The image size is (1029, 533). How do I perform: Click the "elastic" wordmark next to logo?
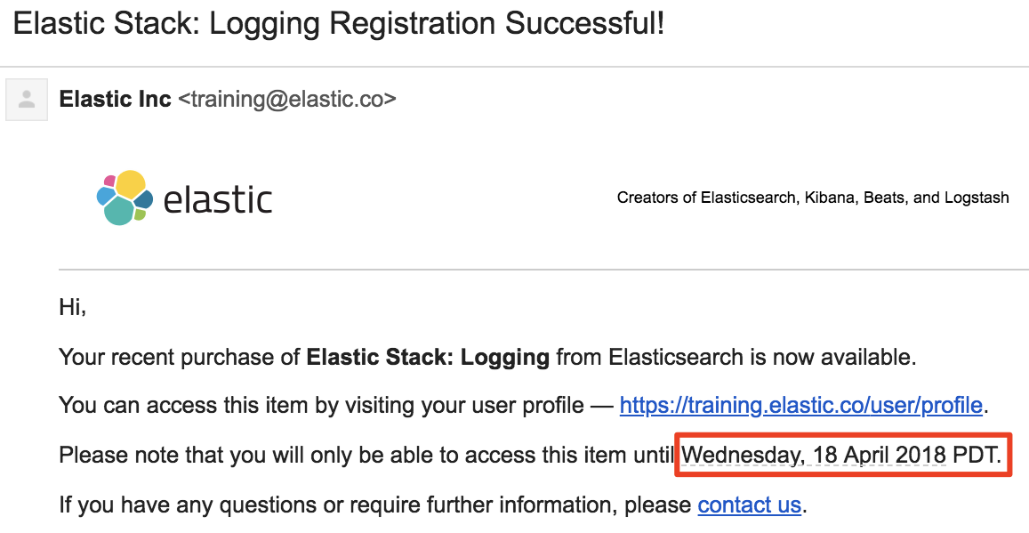point(218,199)
